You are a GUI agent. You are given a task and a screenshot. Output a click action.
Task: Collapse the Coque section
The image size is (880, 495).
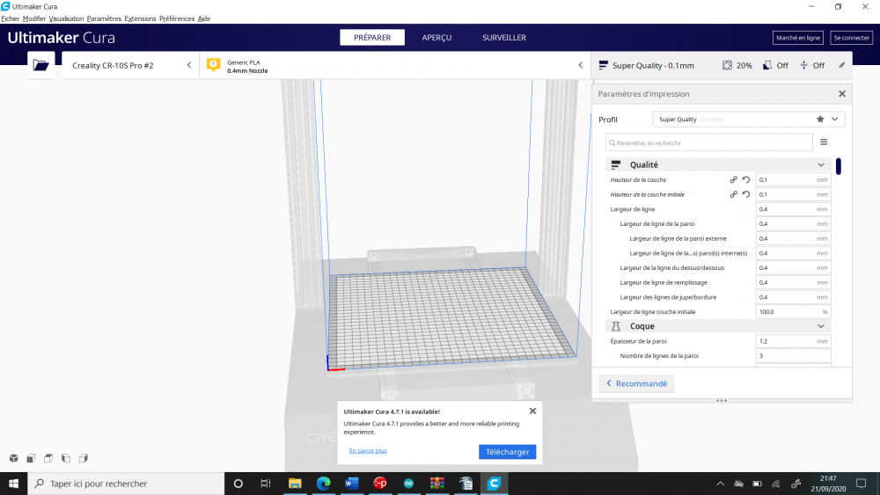pyautogui.click(x=820, y=326)
